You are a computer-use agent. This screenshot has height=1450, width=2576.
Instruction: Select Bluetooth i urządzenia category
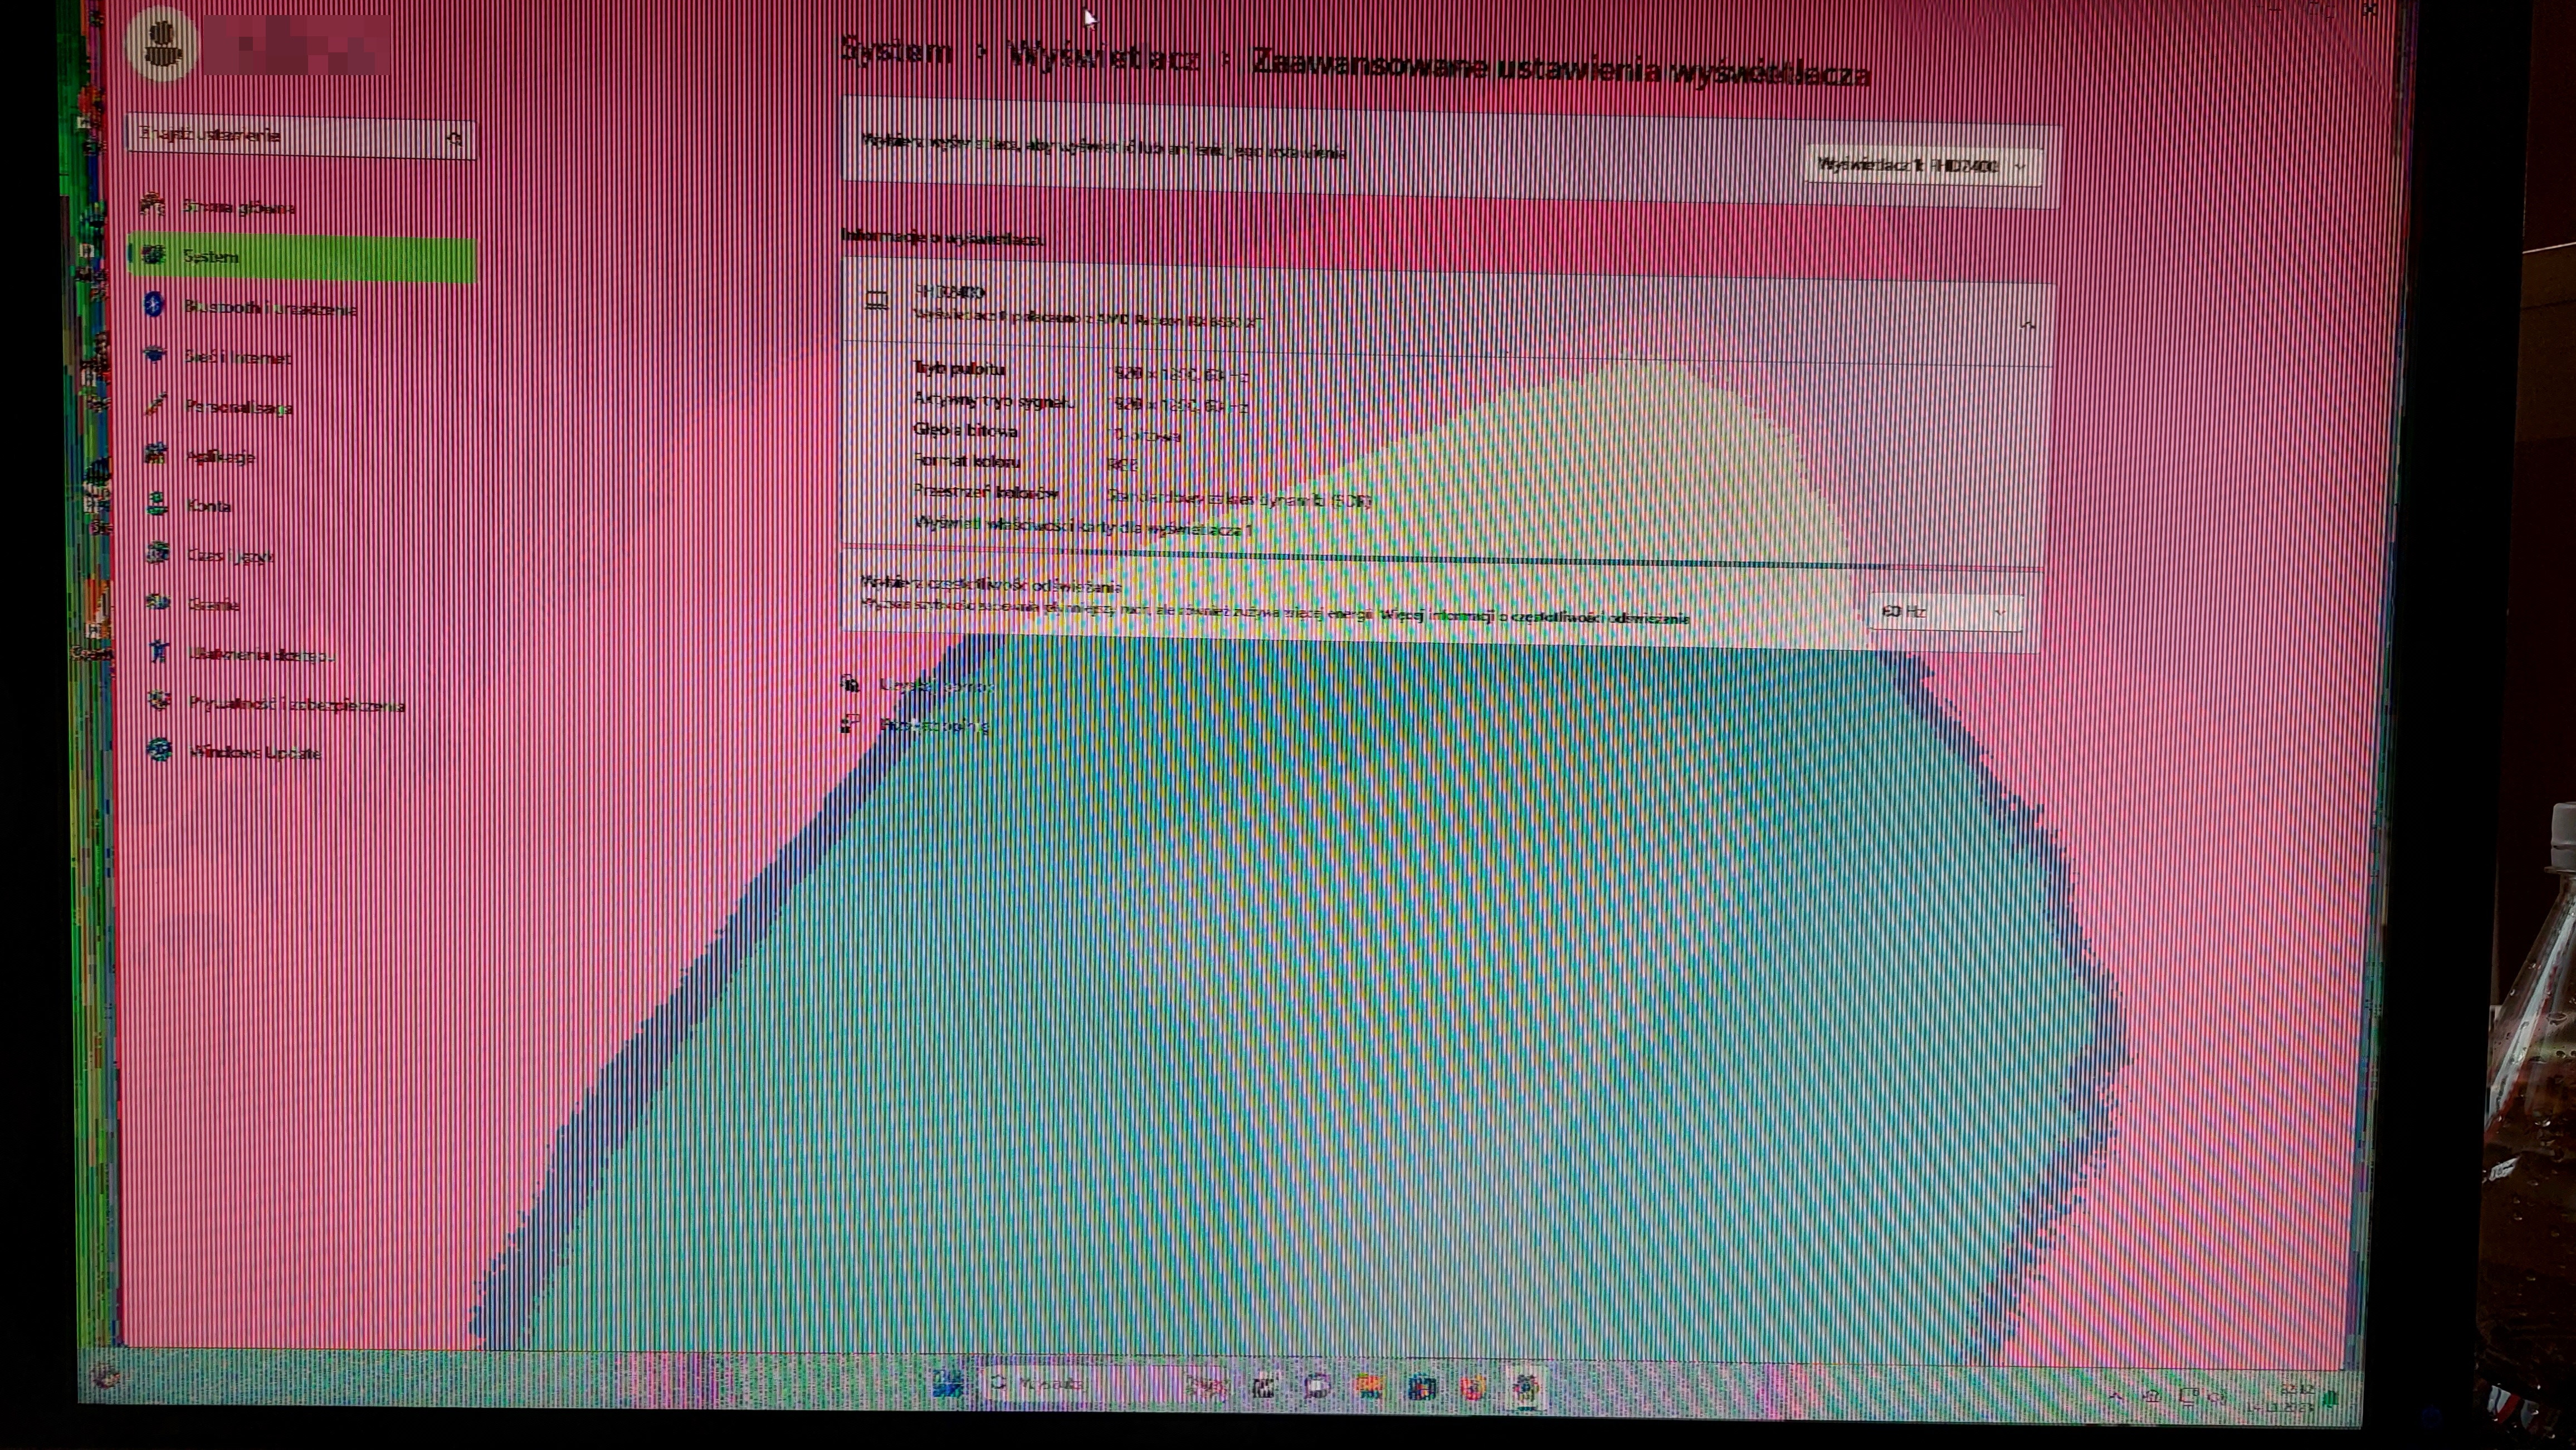[269, 309]
